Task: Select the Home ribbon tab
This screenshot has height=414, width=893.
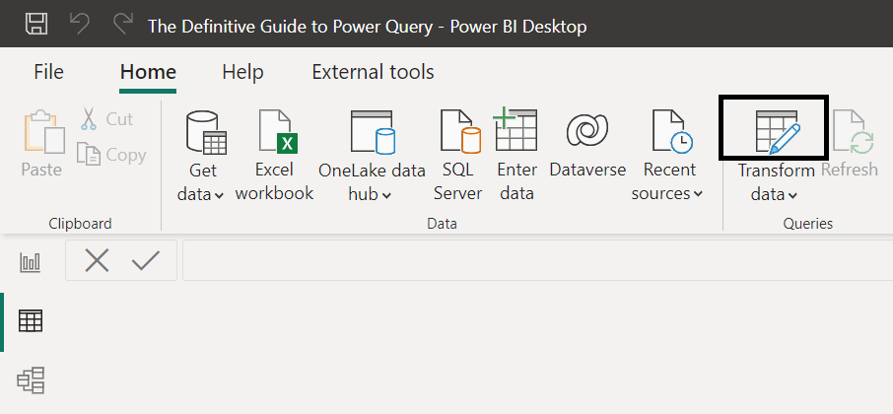Action: pyautogui.click(x=148, y=72)
